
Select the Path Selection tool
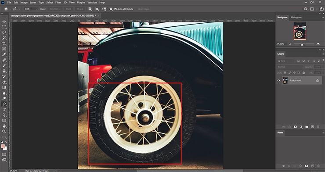4,115
